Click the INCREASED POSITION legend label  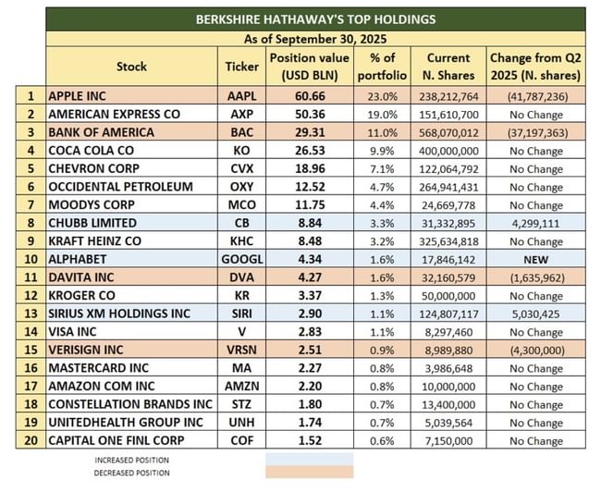tap(132, 459)
